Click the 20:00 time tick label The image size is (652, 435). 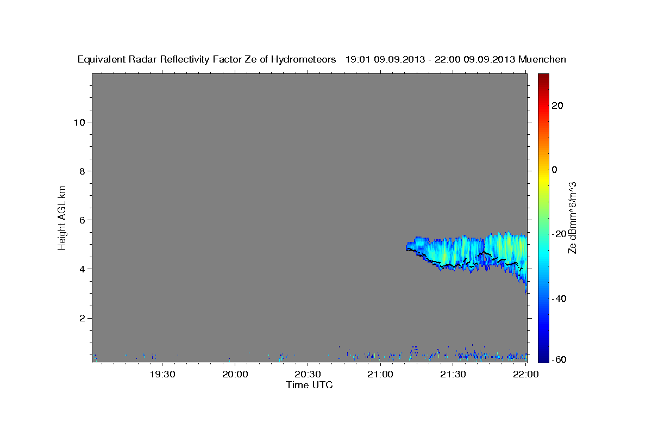pos(235,374)
